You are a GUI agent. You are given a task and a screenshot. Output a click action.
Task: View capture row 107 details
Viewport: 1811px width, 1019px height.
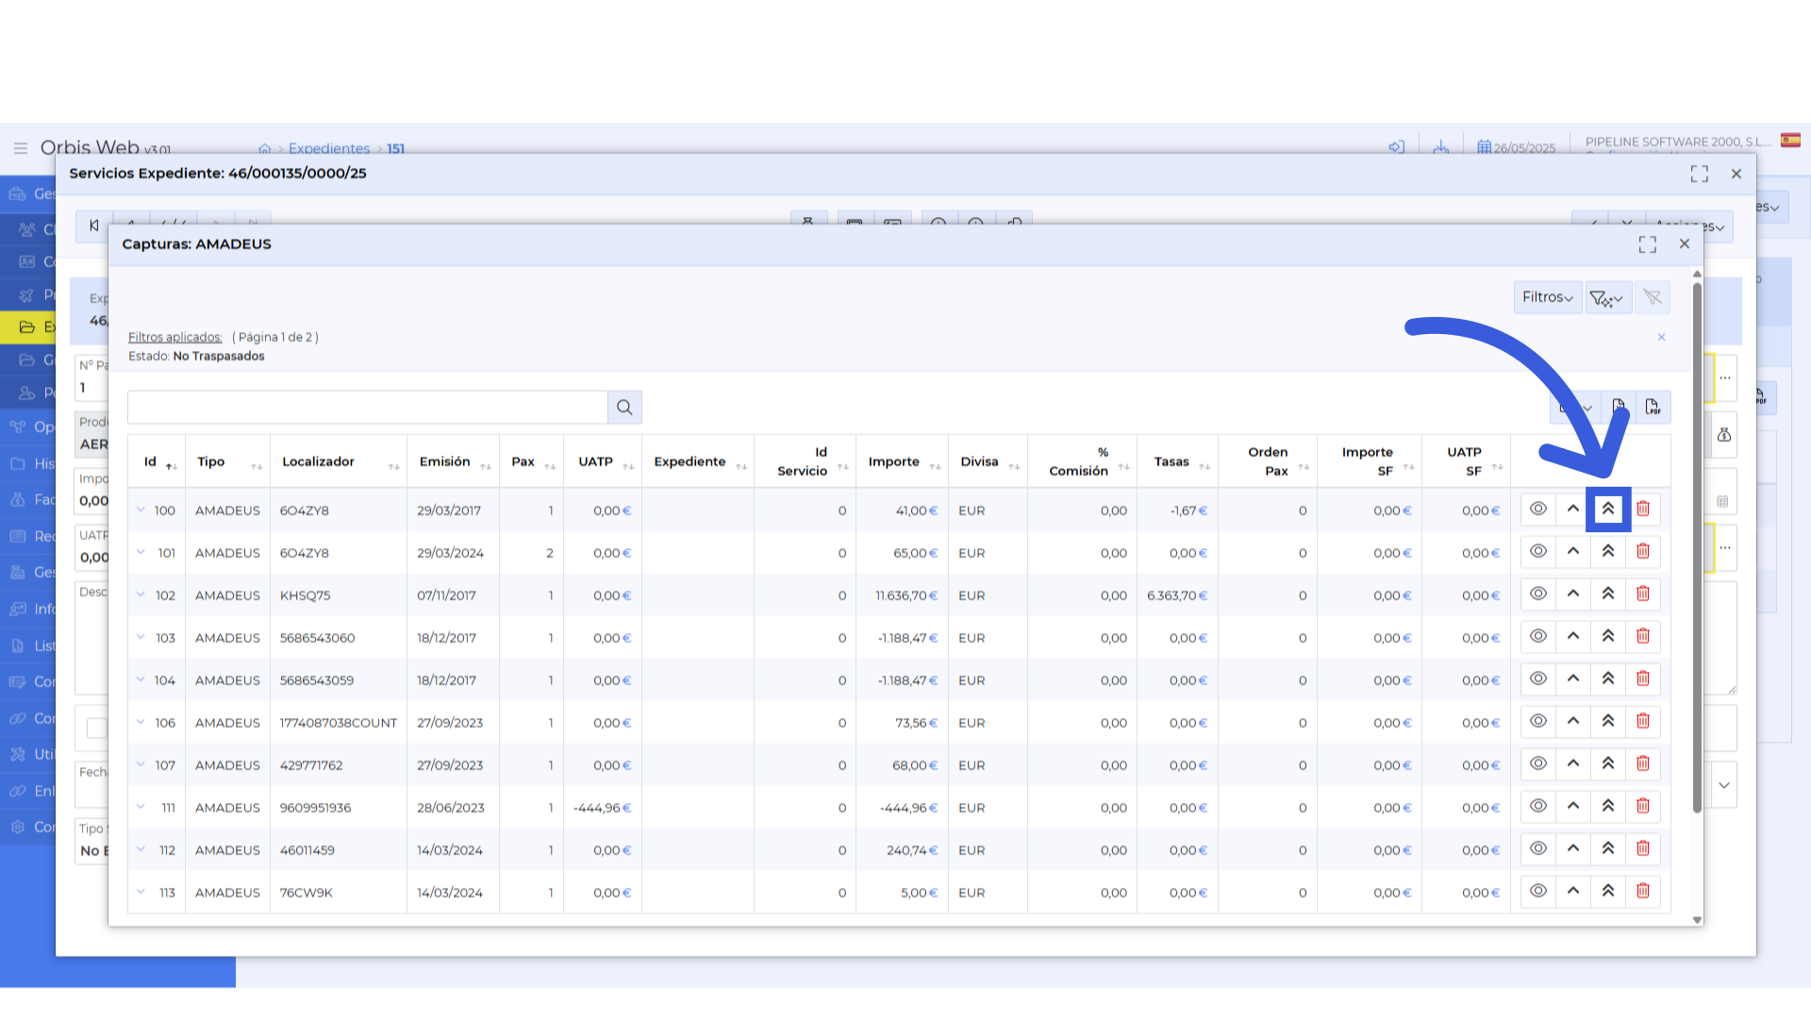pyautogui.click(x=1537, y=764)
